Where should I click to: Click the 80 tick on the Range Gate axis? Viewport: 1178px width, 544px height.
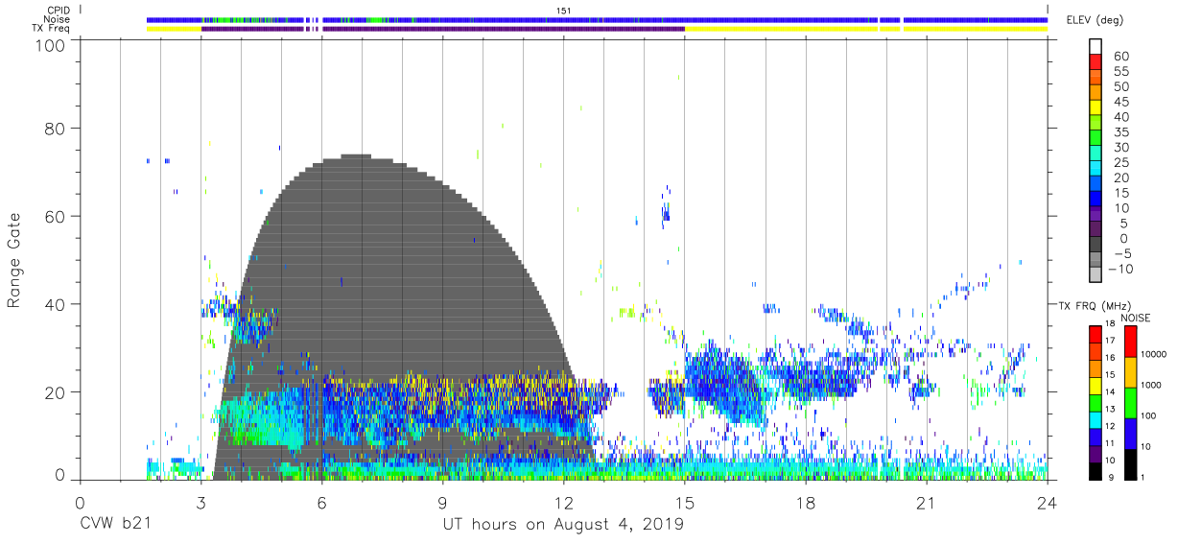[56, 128]
